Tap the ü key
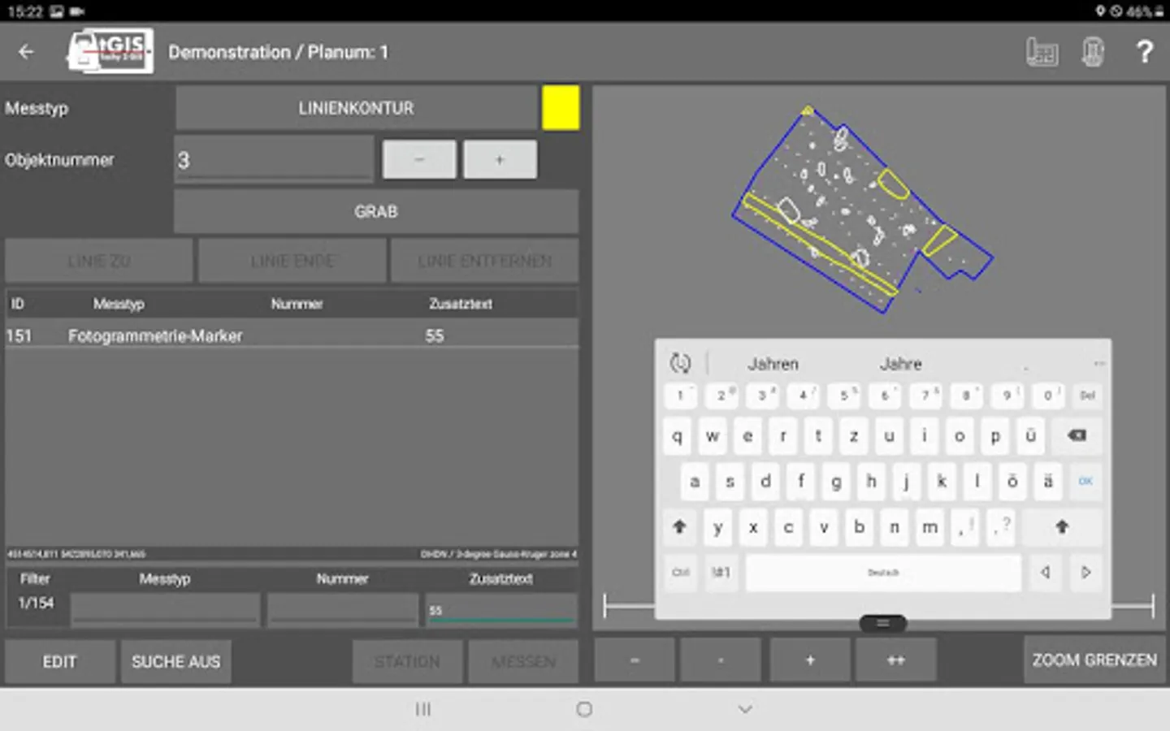Screen dimensions: 1170x731 point(1030,435)
